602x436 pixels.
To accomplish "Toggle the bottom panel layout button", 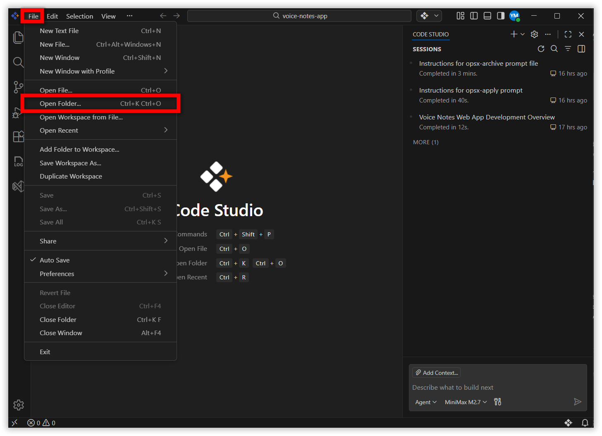I will tap(487, 16).
